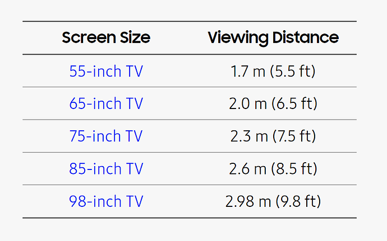
Task: Click the (7.5 ft) text
Action: [x=294, y=136]
